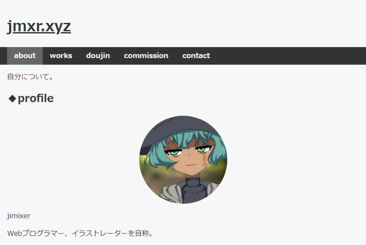Click the avatar character's green eye
Viewport: 366px width, 245px height.
(174, 153)
